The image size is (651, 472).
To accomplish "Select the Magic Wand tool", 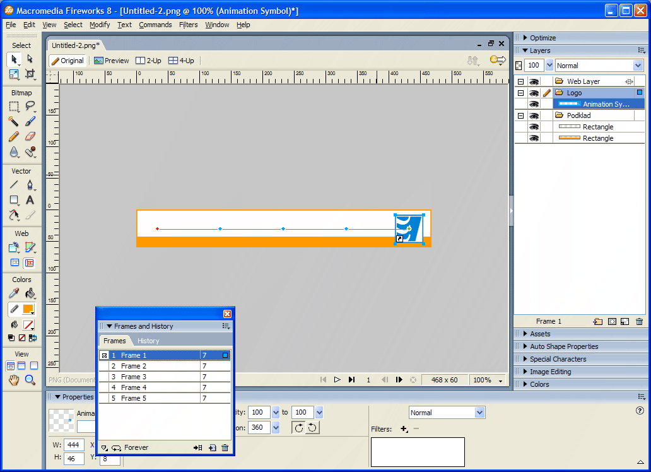I will [x=14, y=121].
